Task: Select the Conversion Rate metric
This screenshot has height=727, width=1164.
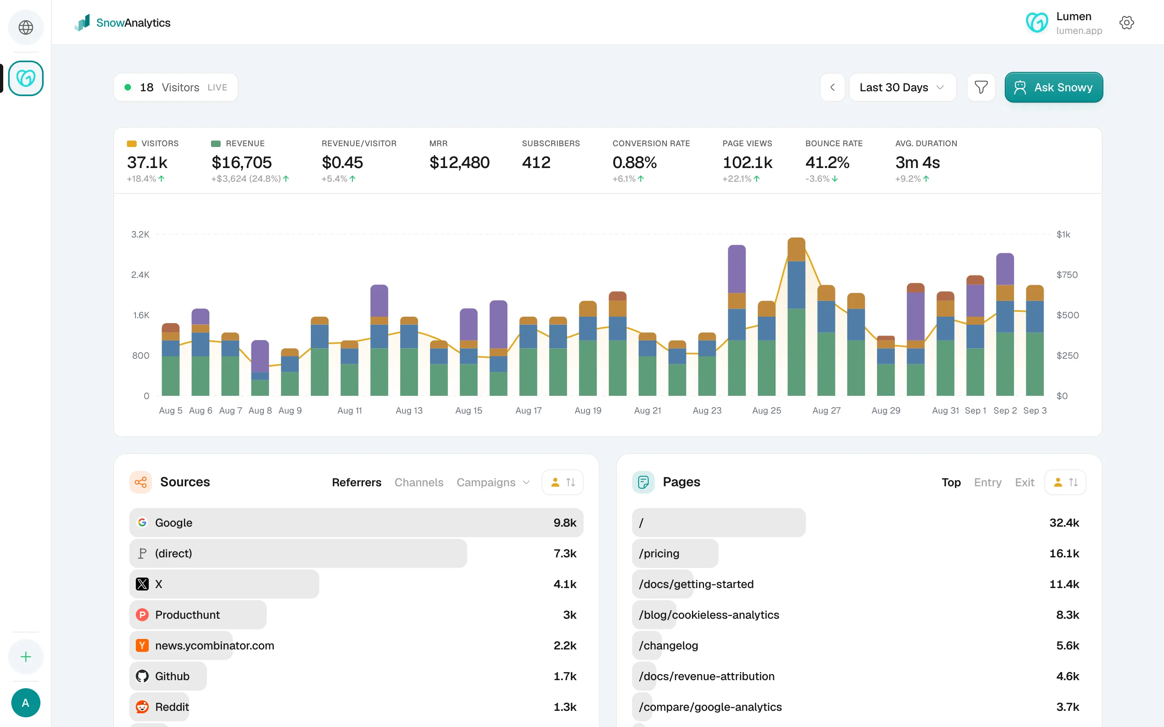Action: click(651, 162)
